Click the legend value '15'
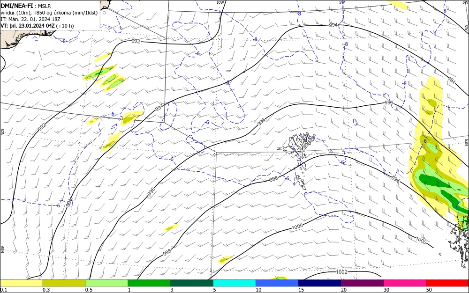The height and width of the screenshot is (293, 469). pyautogui.click(x=301, y=290)
